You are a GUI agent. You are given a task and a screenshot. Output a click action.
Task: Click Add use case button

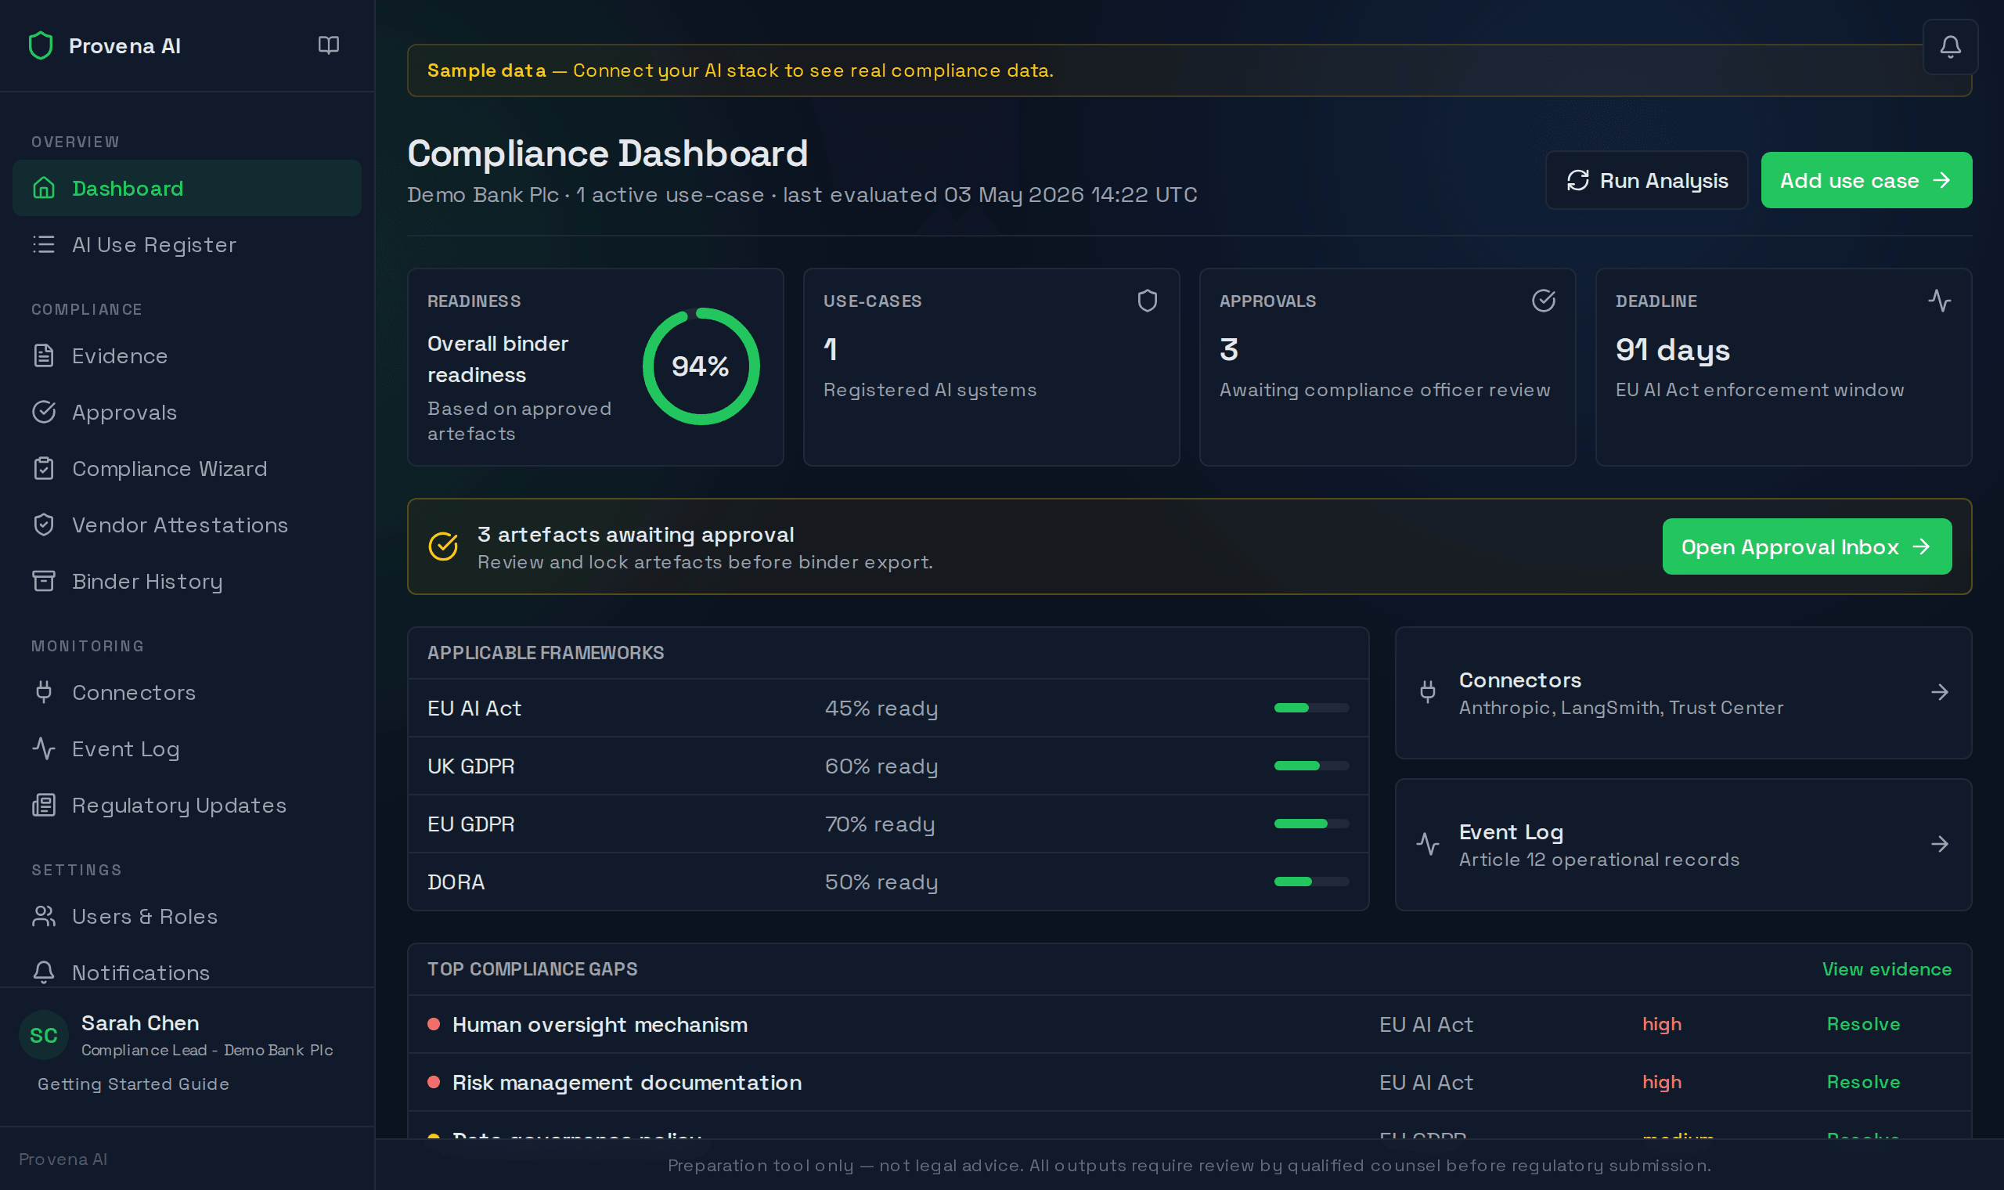1866,180
